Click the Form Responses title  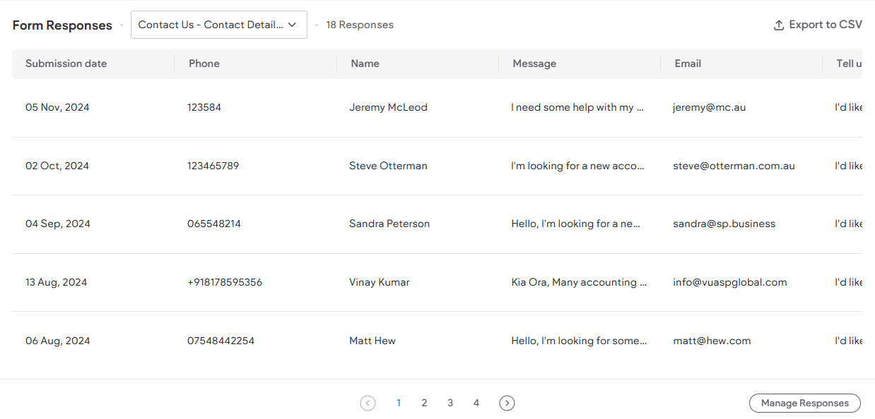click(x=62, y=25)
